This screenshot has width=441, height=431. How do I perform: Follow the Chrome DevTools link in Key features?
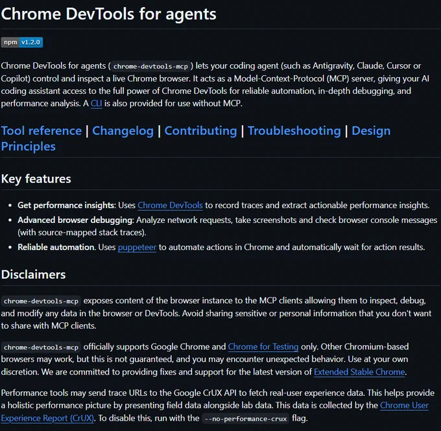coord(170,205)
